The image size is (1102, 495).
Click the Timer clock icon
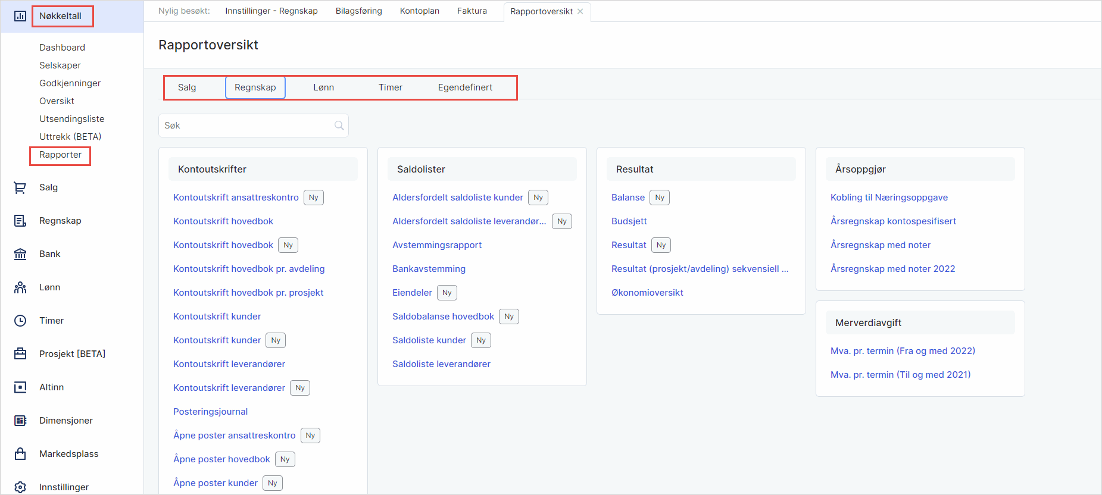click(20, 321)
